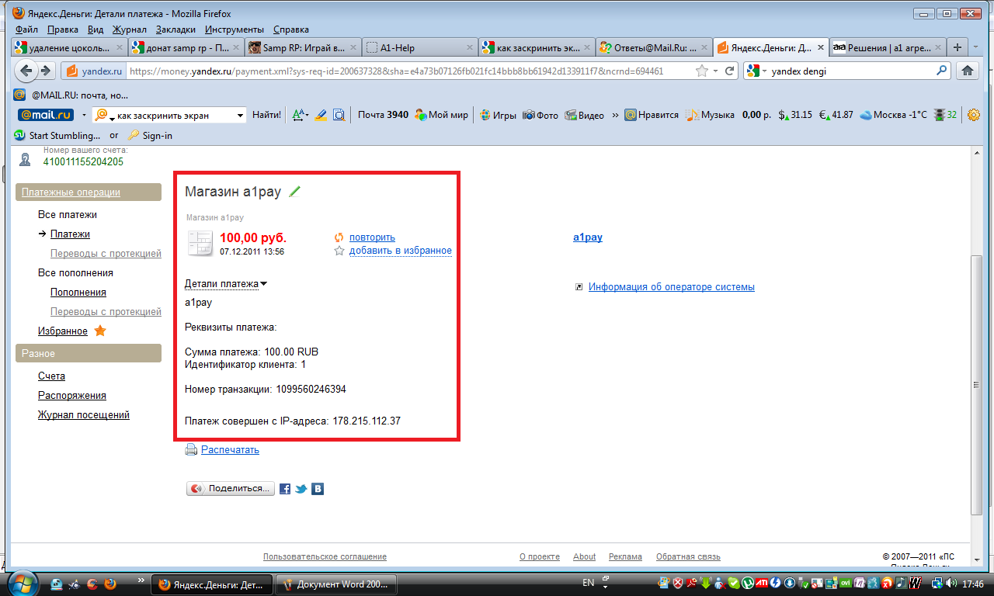Click the Почта 3940 toolbar button
The image size is (994, 596).
point(383,115)
